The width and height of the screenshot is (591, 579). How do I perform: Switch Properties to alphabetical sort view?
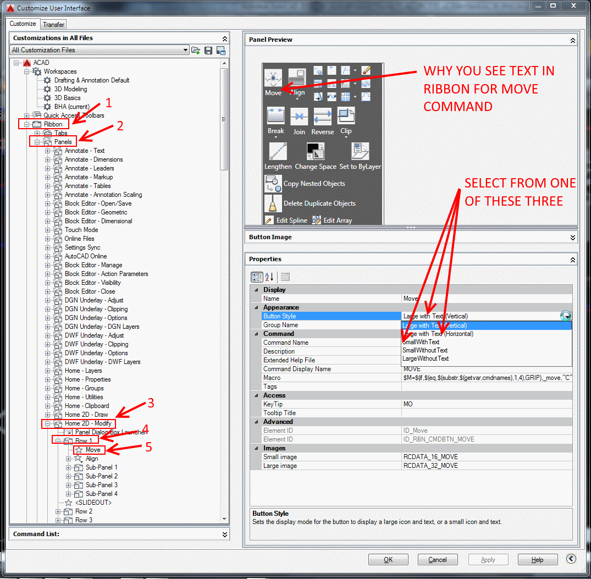[x=269, y=277]
